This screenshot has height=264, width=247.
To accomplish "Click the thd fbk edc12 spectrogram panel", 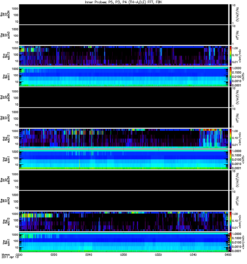I will coord(124,139).
